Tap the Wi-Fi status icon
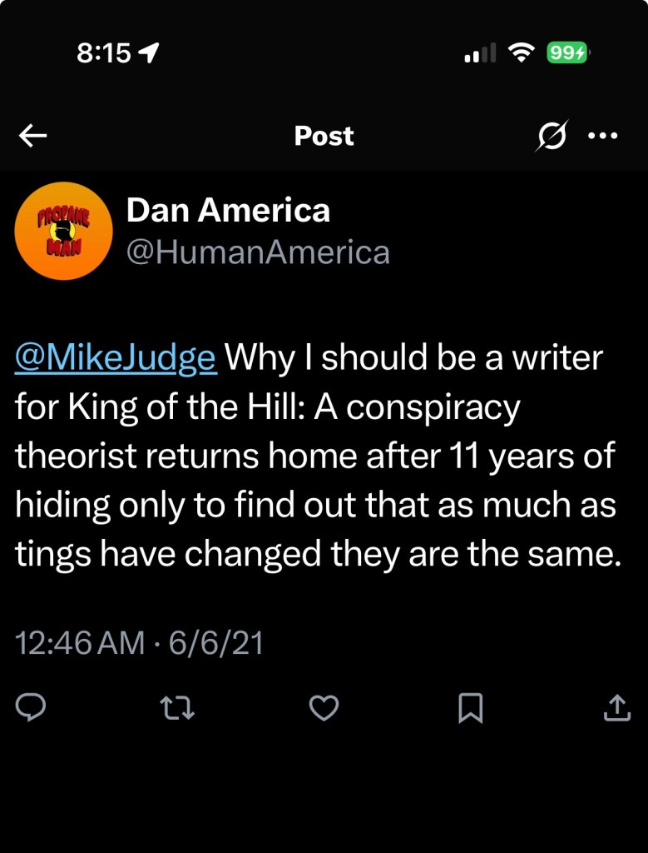648x853 pixels. click(x=522, y=53)
